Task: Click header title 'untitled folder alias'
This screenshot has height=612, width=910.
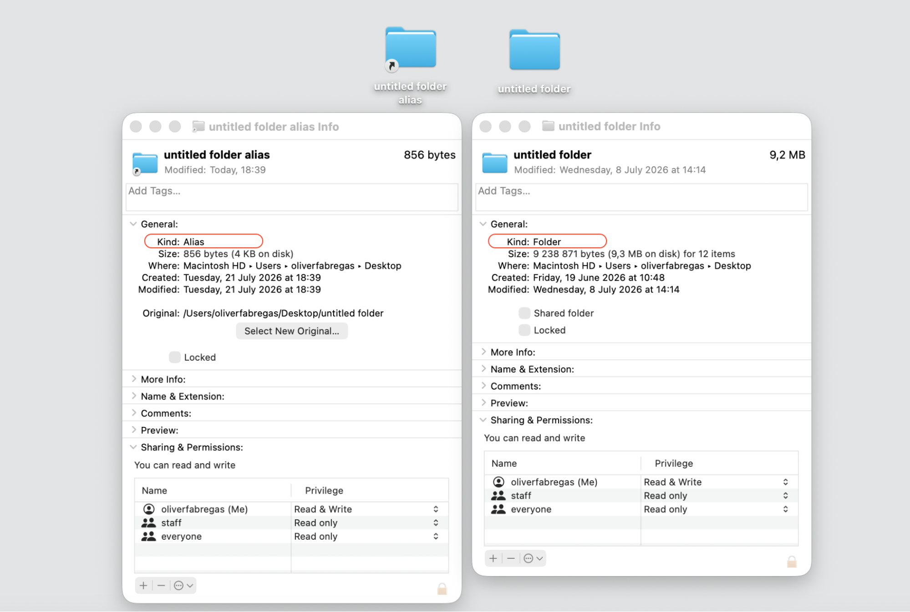Action: coord(217,155)
